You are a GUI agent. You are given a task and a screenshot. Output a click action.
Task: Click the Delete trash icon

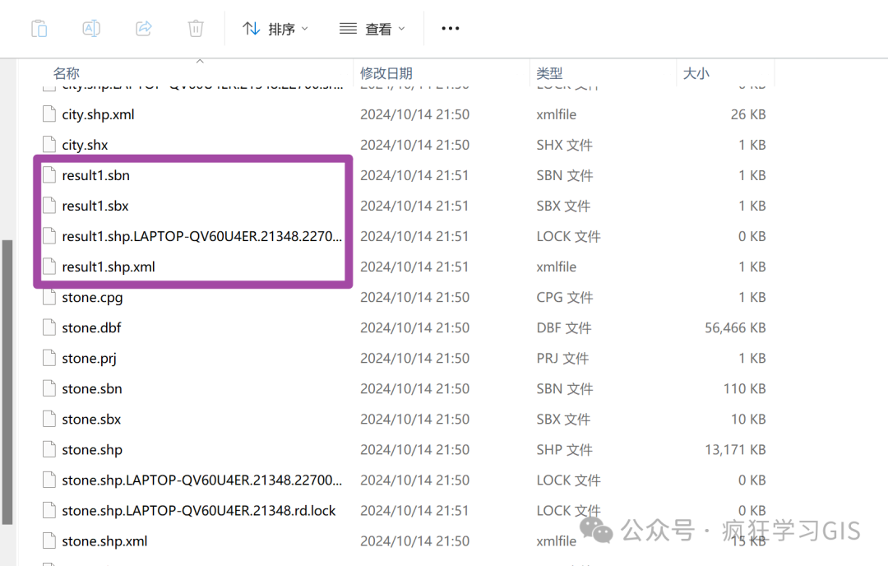pos(196,28)
